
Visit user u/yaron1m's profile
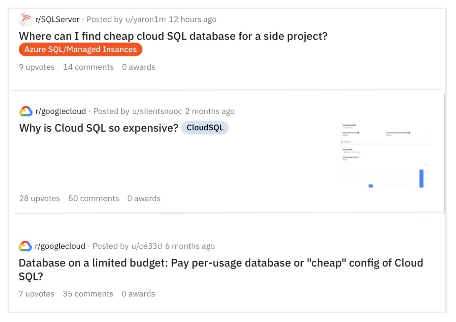click(x=146, y=19)
